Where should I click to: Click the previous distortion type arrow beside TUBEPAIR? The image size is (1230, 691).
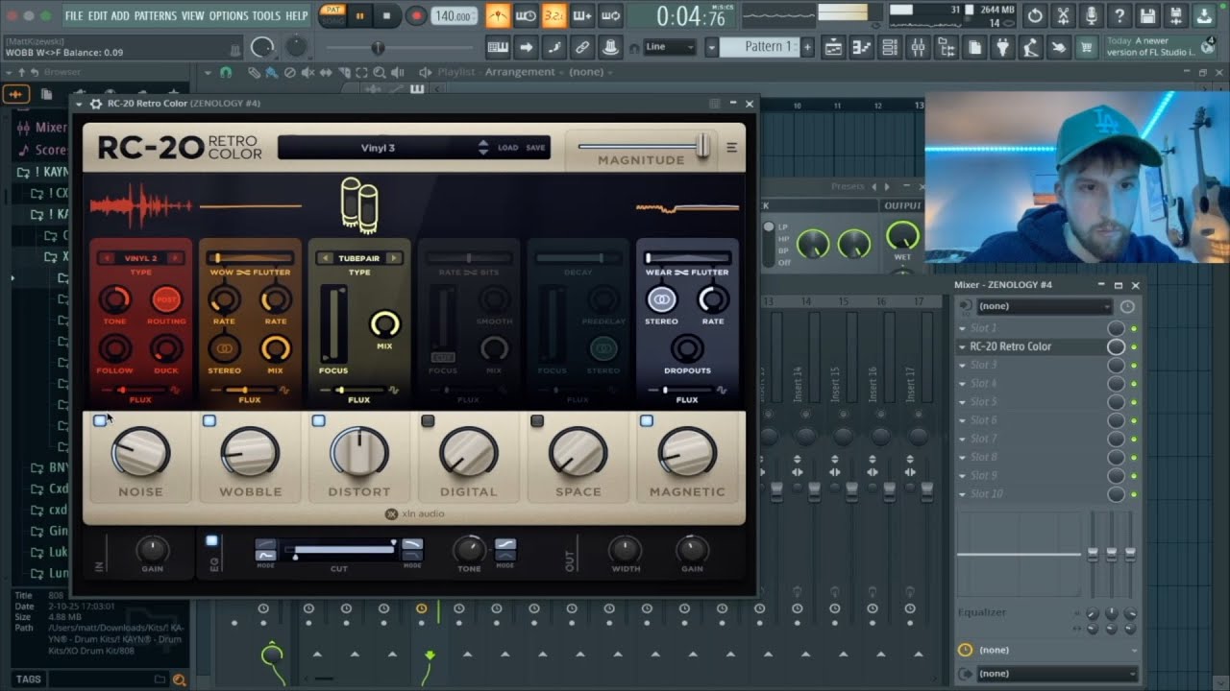coord(325,258)
